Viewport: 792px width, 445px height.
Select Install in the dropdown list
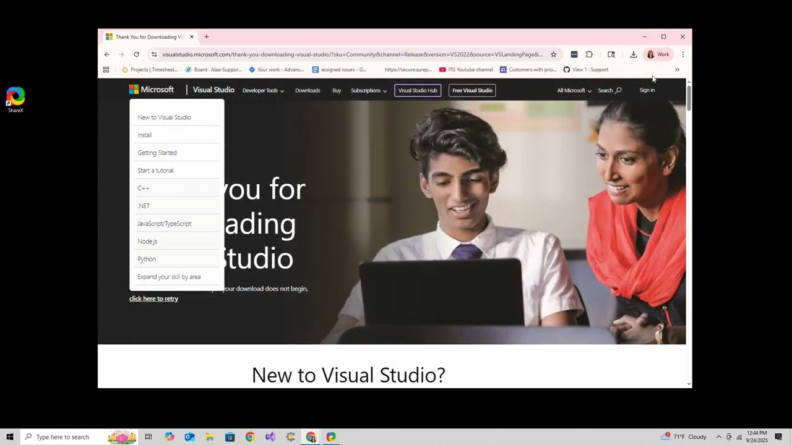177,135
